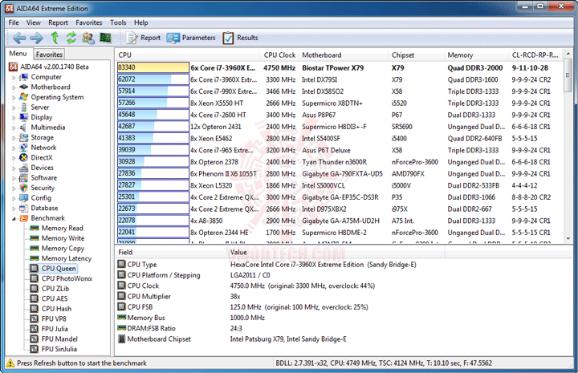578x373 pixels.
Task: Expand the Server tree node
Action: click(14, 107)
